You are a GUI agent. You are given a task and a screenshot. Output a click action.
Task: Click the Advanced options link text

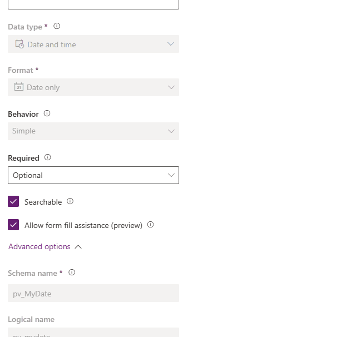(39, 247)
